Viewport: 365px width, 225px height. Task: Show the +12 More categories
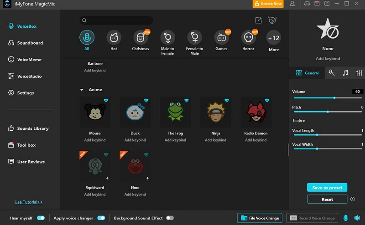pos(273,38)
